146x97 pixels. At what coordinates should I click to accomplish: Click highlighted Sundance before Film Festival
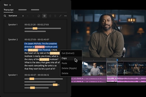pos(33,50)
